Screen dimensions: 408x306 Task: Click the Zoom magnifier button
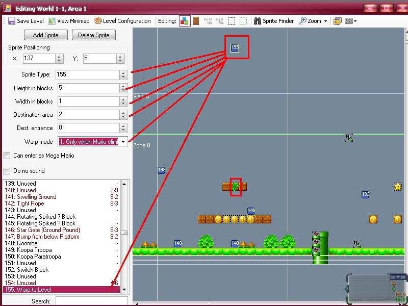[x=310, y=21]
